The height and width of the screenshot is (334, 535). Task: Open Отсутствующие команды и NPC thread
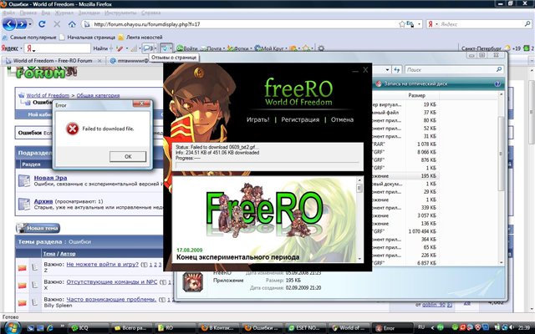pyautogui.click(x=112, y=282)
